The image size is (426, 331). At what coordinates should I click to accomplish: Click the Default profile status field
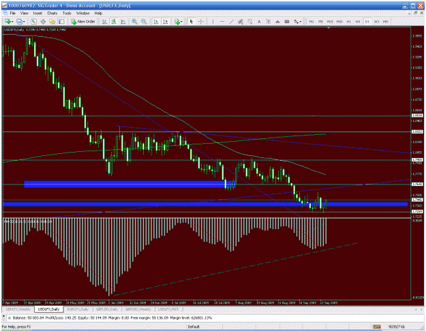(194, 327)
